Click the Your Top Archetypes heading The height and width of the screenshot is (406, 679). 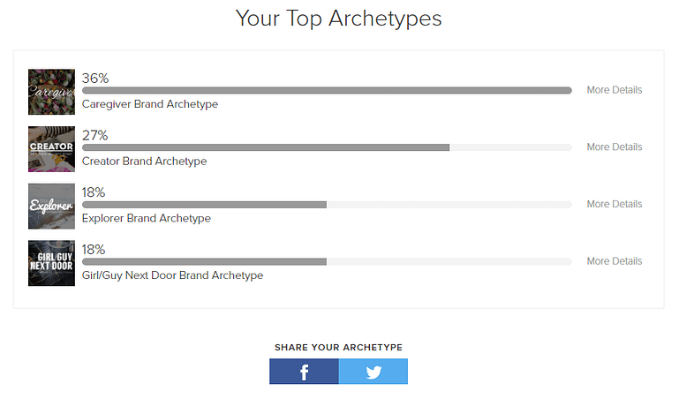[x=339, y=19]
